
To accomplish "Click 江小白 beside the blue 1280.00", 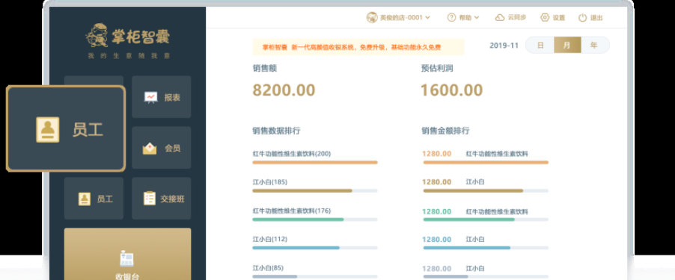I will pos(475,240).
